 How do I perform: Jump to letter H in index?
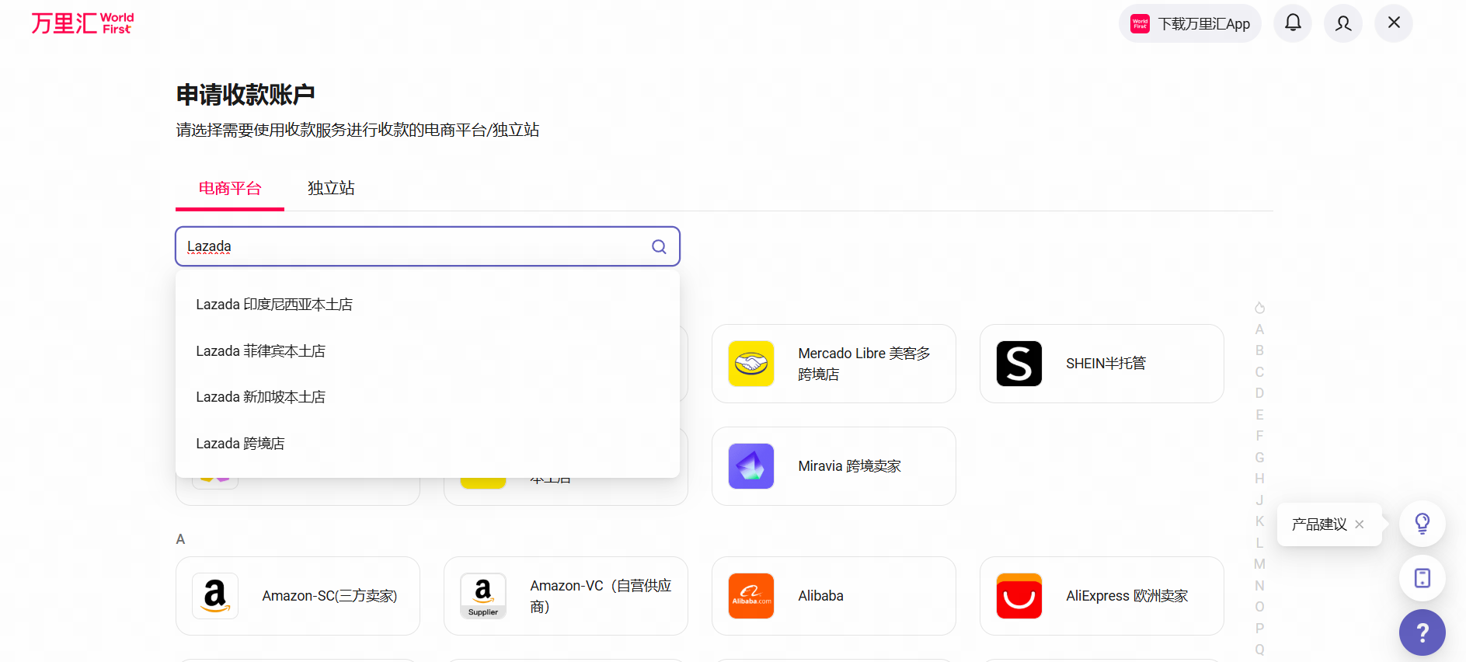pyautogui.click(x=1259, y=479)
